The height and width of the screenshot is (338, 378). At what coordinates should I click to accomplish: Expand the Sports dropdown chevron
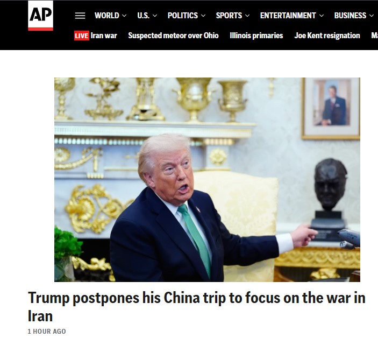[x=247, y=16]
